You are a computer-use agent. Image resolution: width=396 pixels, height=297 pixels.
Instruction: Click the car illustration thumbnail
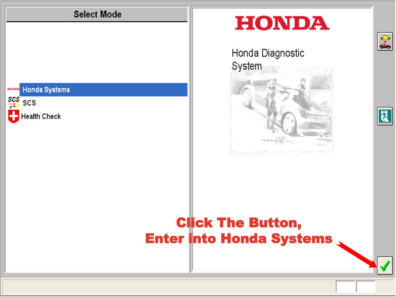pos(282,111)
